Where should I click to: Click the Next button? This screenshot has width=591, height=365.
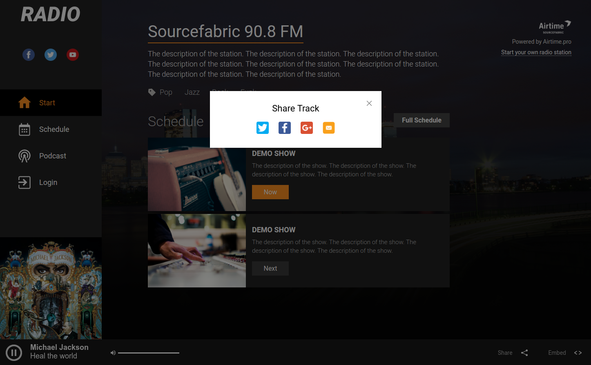[270, 268]
